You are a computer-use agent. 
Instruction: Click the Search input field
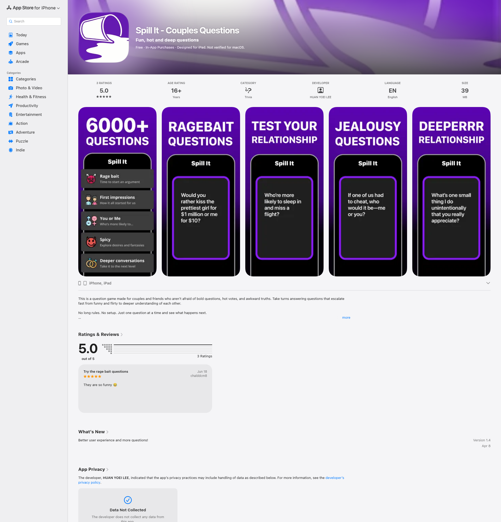pyautogui.click(x=34, y=21)
